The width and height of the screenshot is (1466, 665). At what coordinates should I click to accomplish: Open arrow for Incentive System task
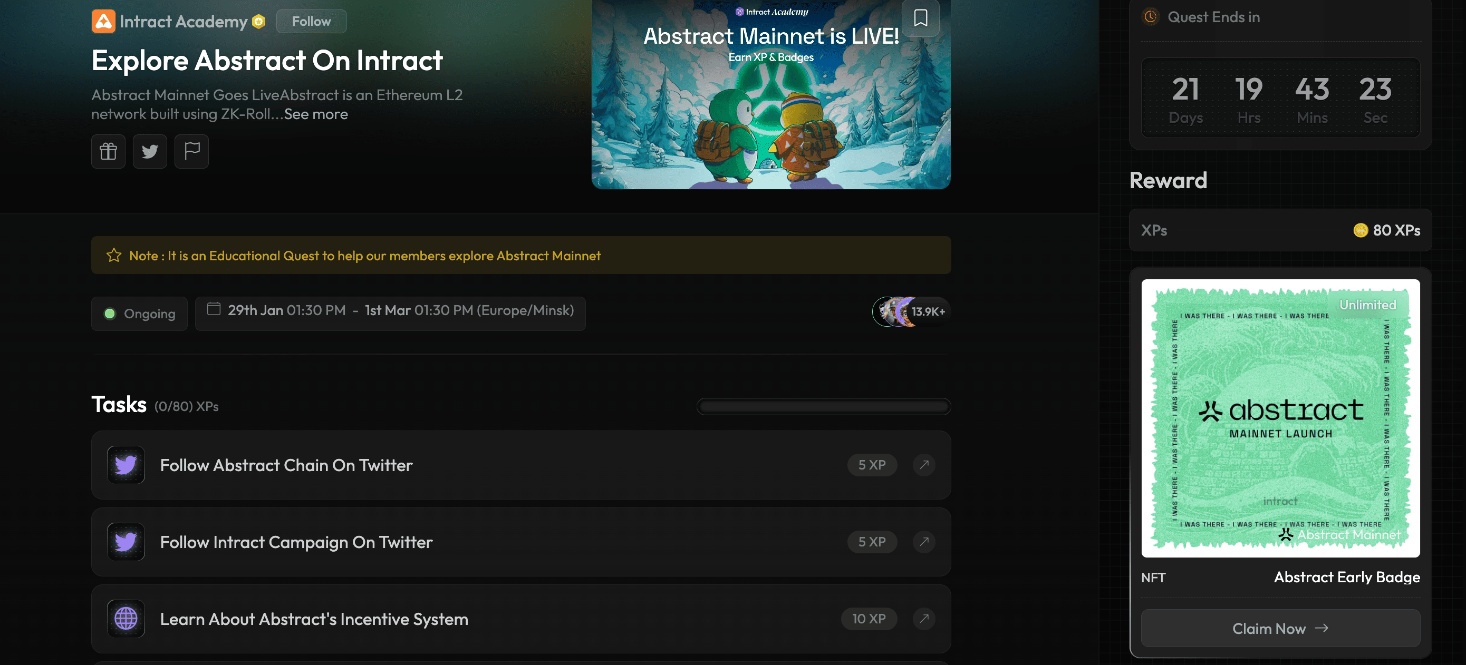coord(924,618)
